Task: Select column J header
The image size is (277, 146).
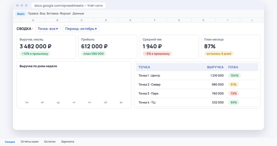Action: [252, 20]
